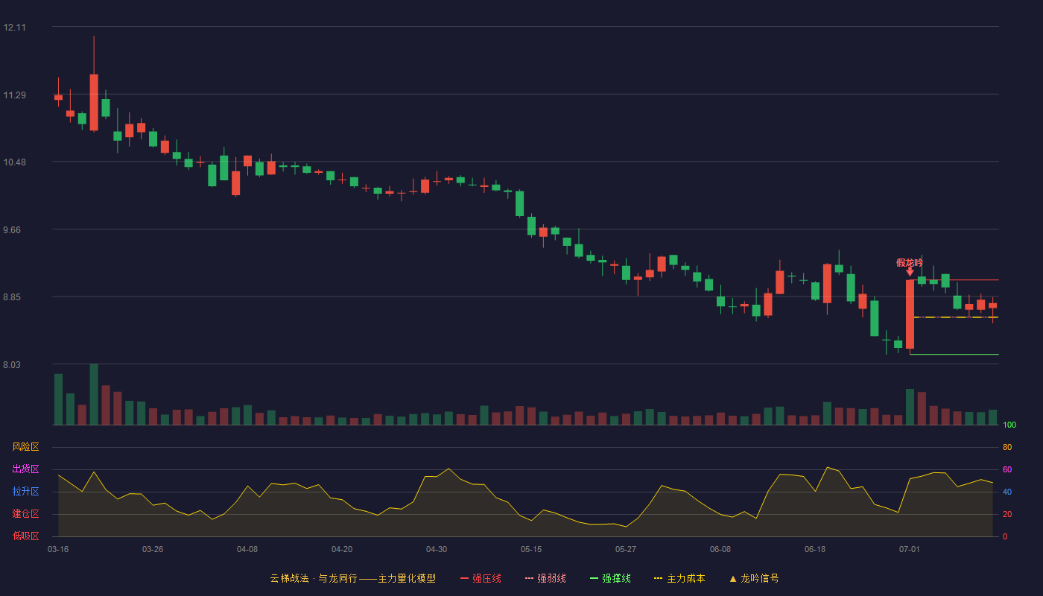
Task: Click the 100 indicator scale label
Action: 1010,425
